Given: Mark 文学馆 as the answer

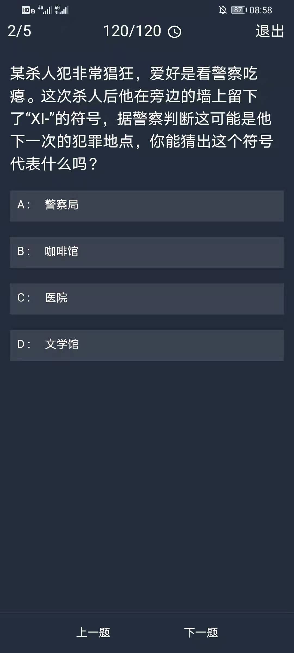Looking at the screenshot, I should 147,345.
